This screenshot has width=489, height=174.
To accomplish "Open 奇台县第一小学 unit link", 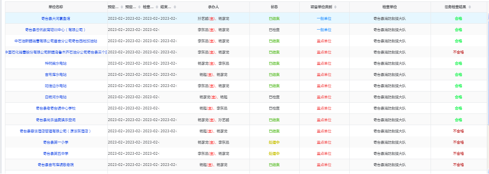I will (56, 142).
